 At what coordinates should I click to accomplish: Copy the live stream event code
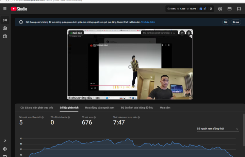point(189,33)
